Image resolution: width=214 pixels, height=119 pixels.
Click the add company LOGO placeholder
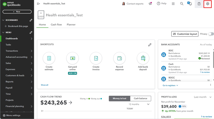[x=41, y=15]
